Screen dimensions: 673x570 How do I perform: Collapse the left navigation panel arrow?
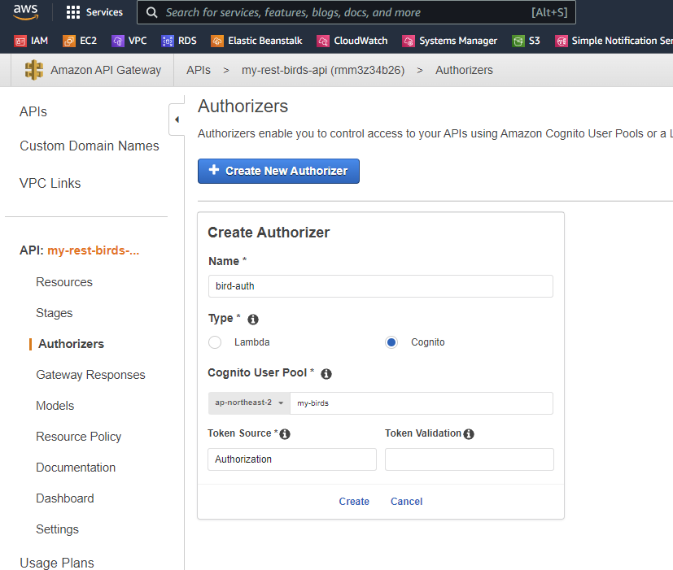(177, 120)
